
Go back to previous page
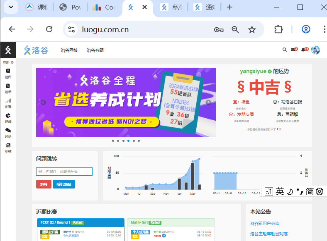click(12, 29)
